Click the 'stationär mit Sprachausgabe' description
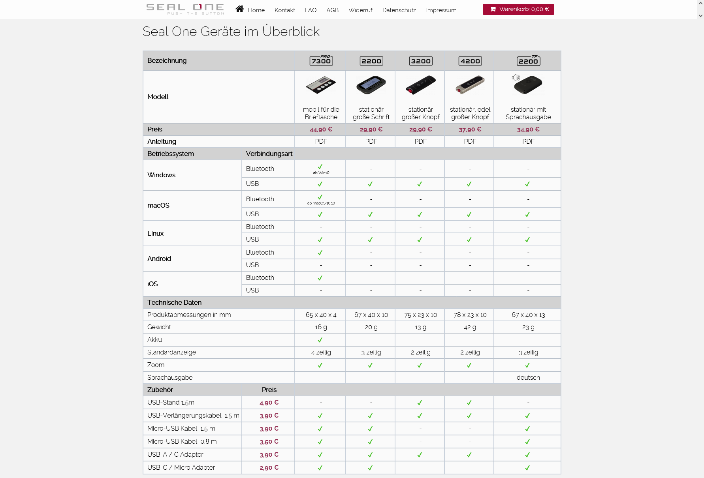704x478 pixels. [528, 113]
